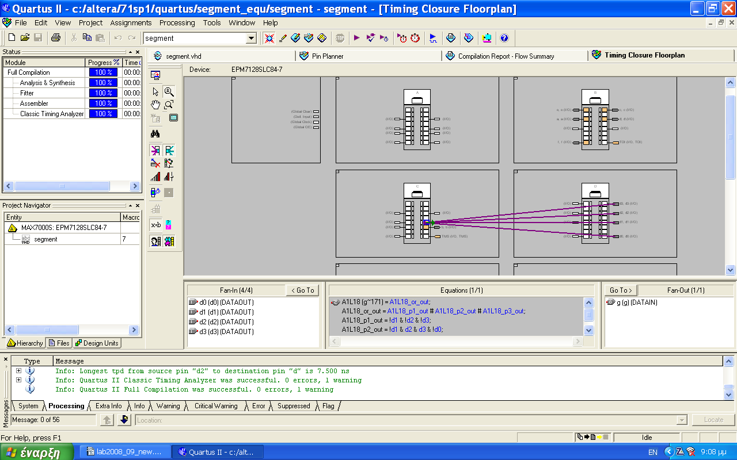Select the d2 (d2) (DATAOUT) fan-in entry
Screen dimensions: 737x460
click(x=226, y=322)
